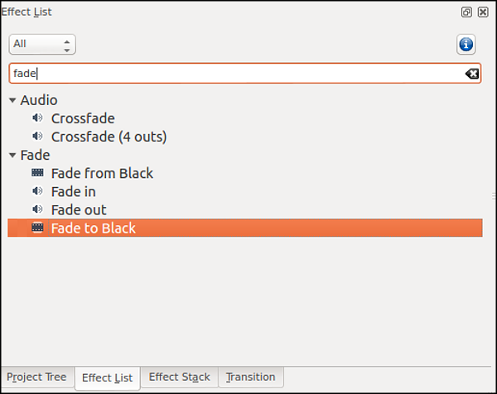The image size is (497, 394).
Task: Click the Crossfade audio speaker icon
Action: (37, 118)
